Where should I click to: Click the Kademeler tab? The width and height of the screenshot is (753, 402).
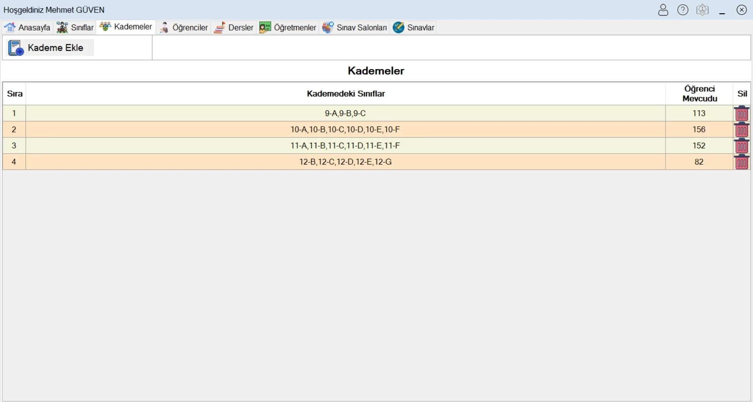(x=126, y=27)
